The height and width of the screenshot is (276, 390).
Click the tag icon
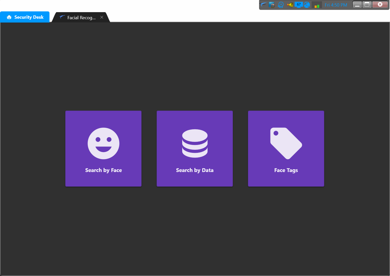(x=286, y=143)
